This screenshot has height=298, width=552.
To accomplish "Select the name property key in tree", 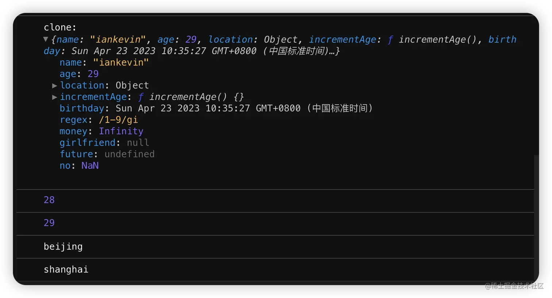I will [70, 63].
